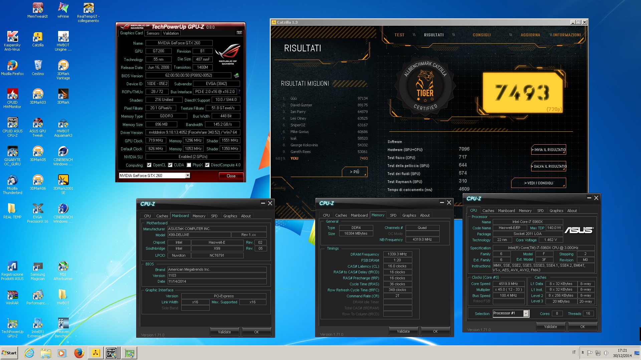Toggle CUDA checkbox in GPU-Z

point(170,165)
